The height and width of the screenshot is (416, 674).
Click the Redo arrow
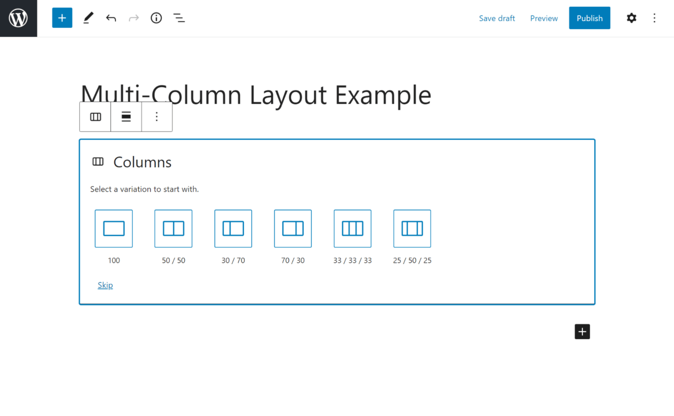pos(133,18)
